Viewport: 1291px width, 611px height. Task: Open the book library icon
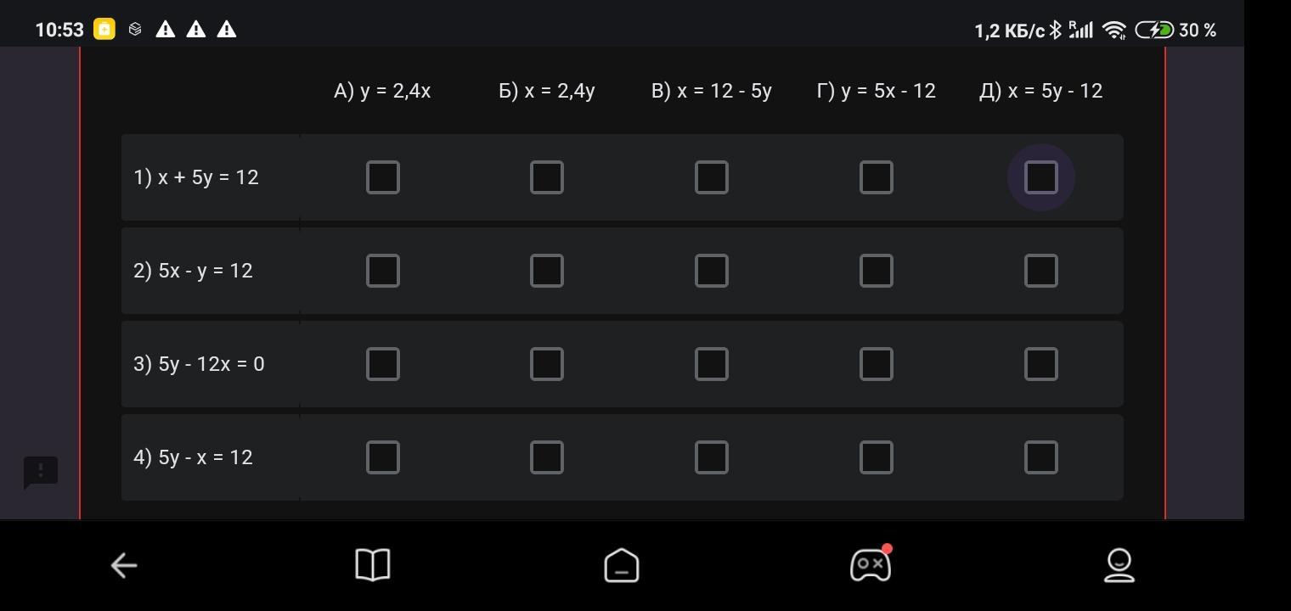pyautogui.click(x=372, y=565)
